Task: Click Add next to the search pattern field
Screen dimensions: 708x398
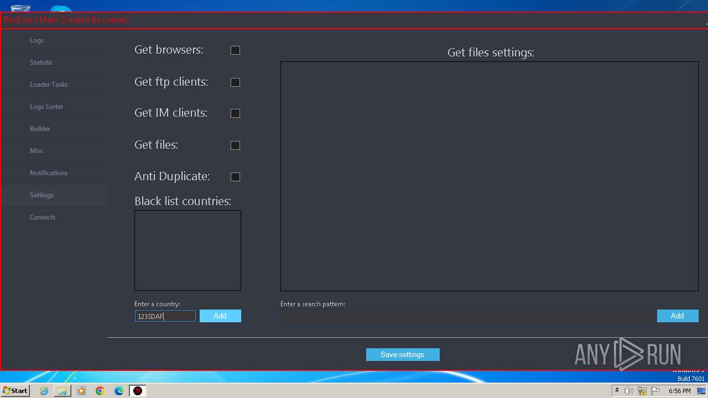Action: 678,316
